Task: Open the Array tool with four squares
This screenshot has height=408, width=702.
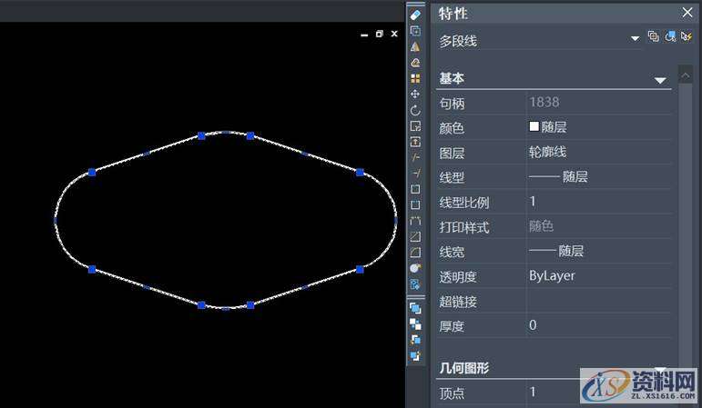Action: tap(415, 78)
